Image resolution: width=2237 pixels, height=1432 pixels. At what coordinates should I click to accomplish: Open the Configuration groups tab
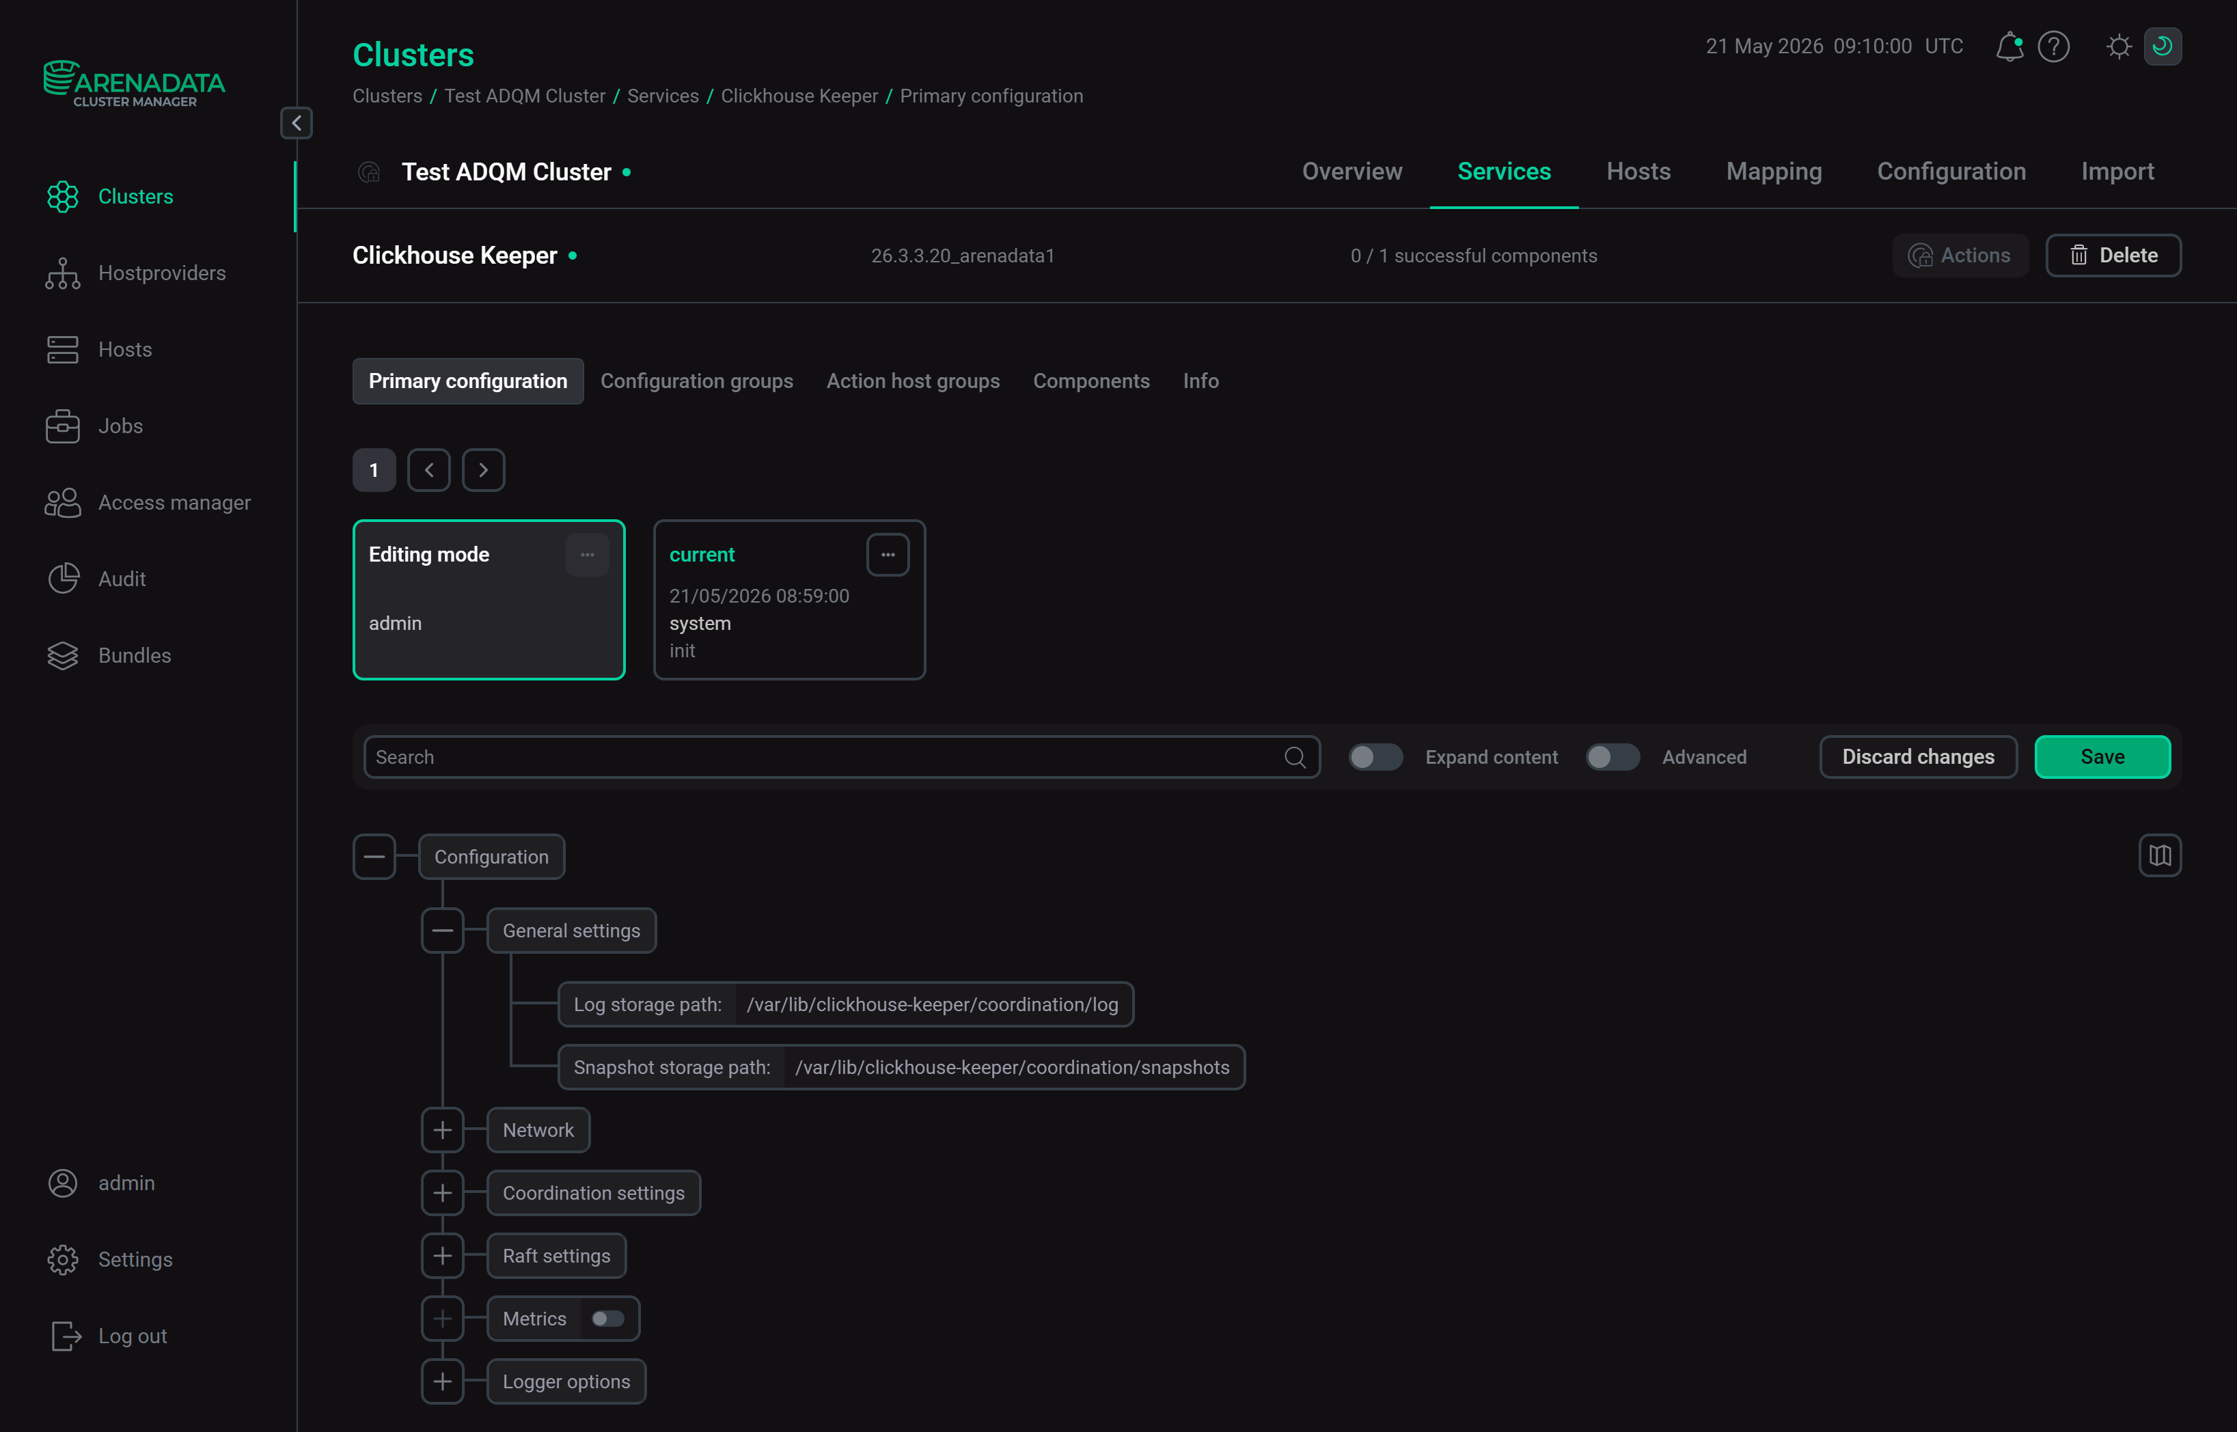pyautogui.click(x=696, y=381)
